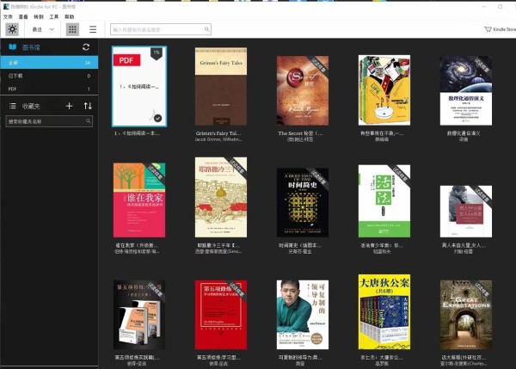Image resolution: width=516 pixels, height=369 pixels.
Task: Click the downloaded checkmark on PDF cover
Action: tap(158, 118)
